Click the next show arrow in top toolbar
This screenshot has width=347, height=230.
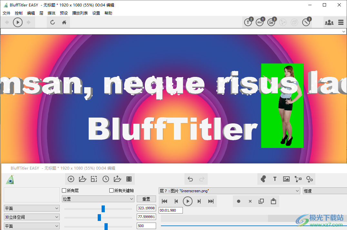coord(29,22)
